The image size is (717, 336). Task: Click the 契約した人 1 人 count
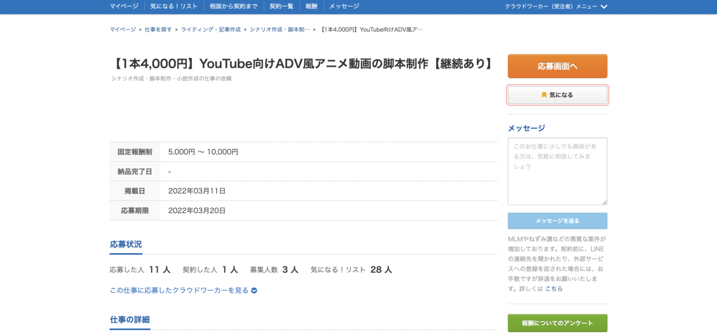point(210,270)
